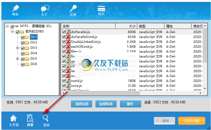This screenshot has height=130, width=211.
Task: Click the Dir6 folder icon
Action: pyautogui.click(x=27, y=64)
